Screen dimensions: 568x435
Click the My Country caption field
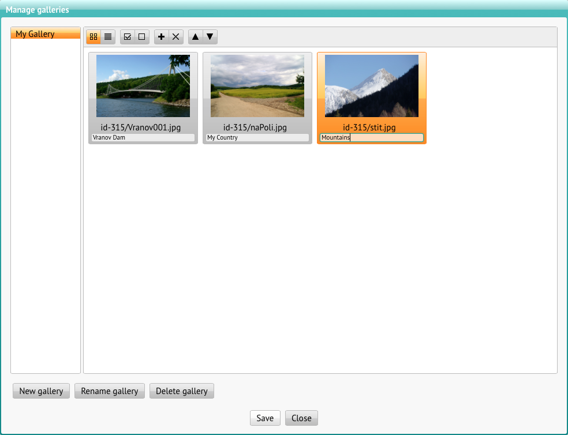pyautogui.click(x=257, y=137)
